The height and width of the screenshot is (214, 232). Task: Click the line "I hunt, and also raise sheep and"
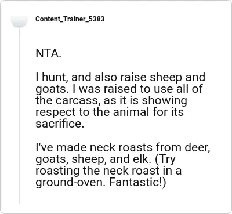click(120, 77)
